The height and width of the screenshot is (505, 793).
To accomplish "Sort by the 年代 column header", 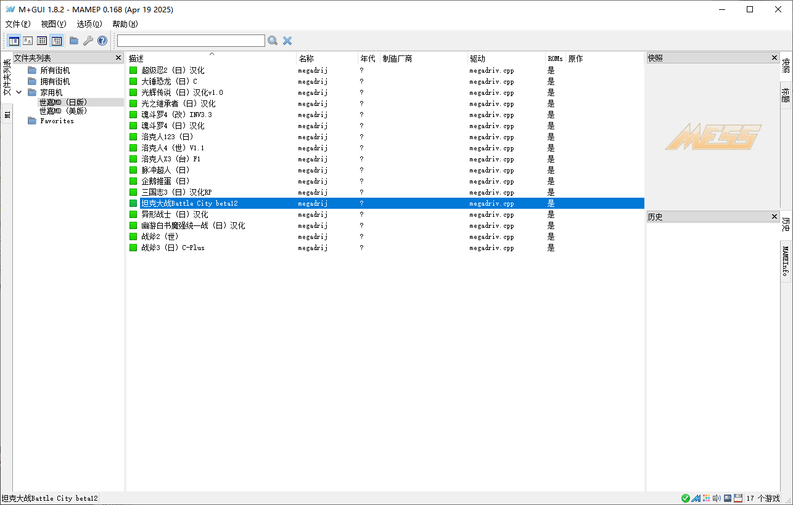I will (369, 59).
